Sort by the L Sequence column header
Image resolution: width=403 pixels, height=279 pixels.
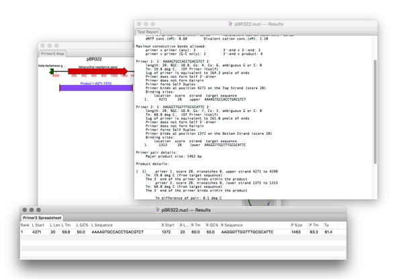106,225
